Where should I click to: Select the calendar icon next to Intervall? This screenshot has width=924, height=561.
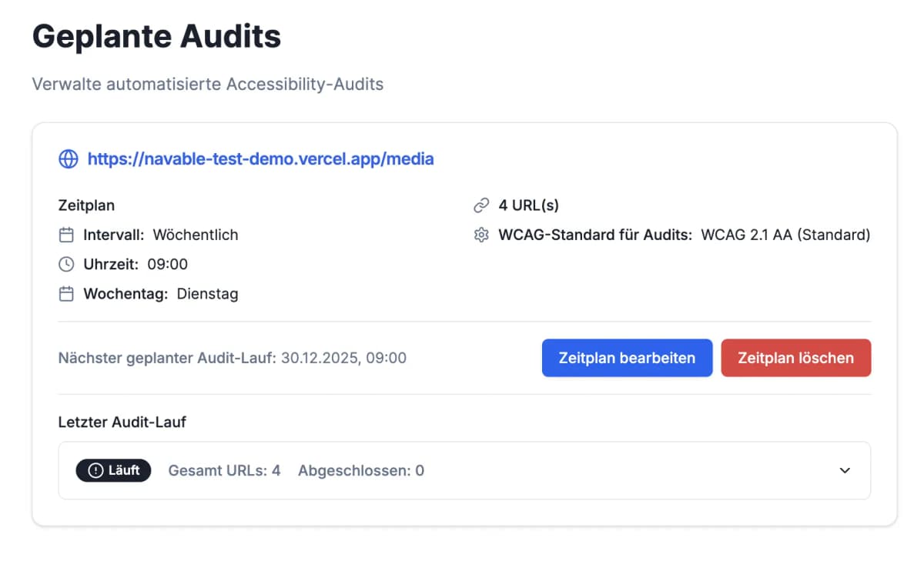tap(66, 235)
